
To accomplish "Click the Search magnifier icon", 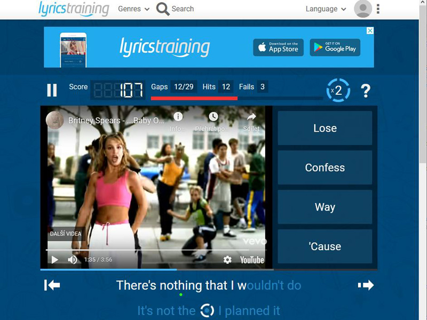I will coord(163,9).
